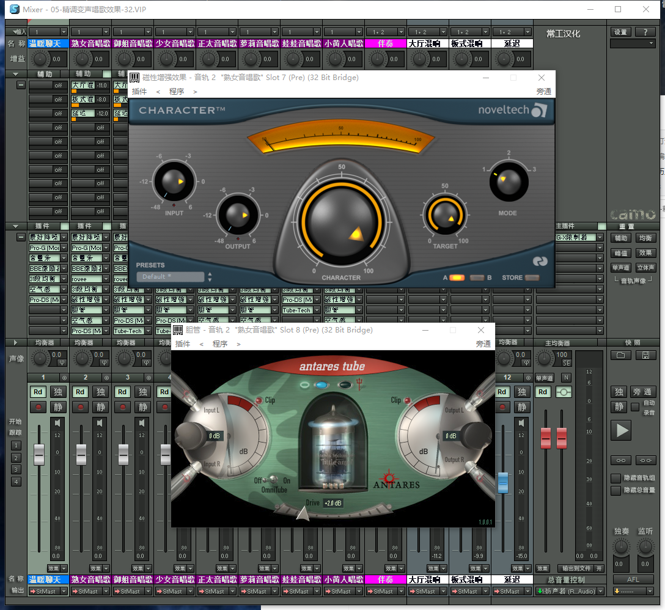Click the AFL button
This screenshot has height=610, width=665.
pos(633,579)
